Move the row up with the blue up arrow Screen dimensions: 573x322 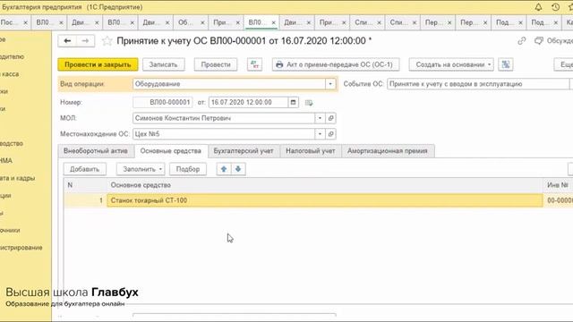tap(224, 169)
